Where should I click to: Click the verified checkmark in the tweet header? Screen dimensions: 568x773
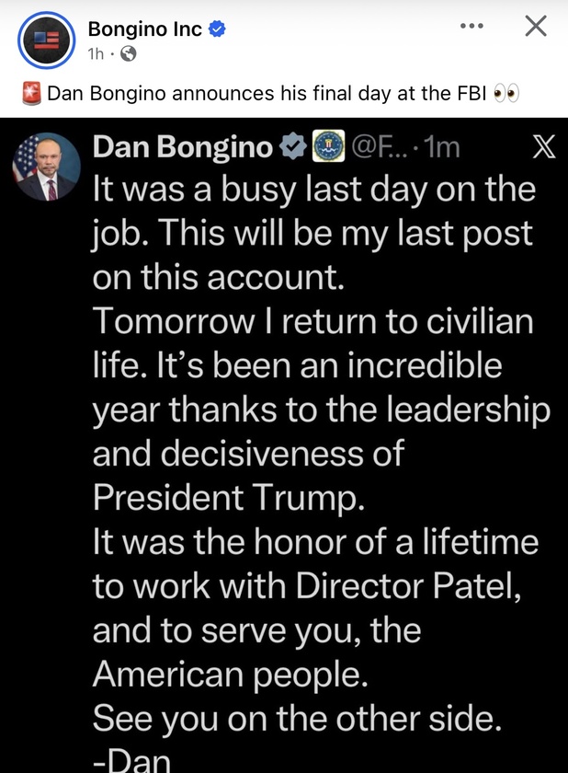(292, 146)
